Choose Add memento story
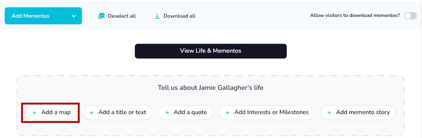This screenshot has height=138, width=422. point(358,113)
